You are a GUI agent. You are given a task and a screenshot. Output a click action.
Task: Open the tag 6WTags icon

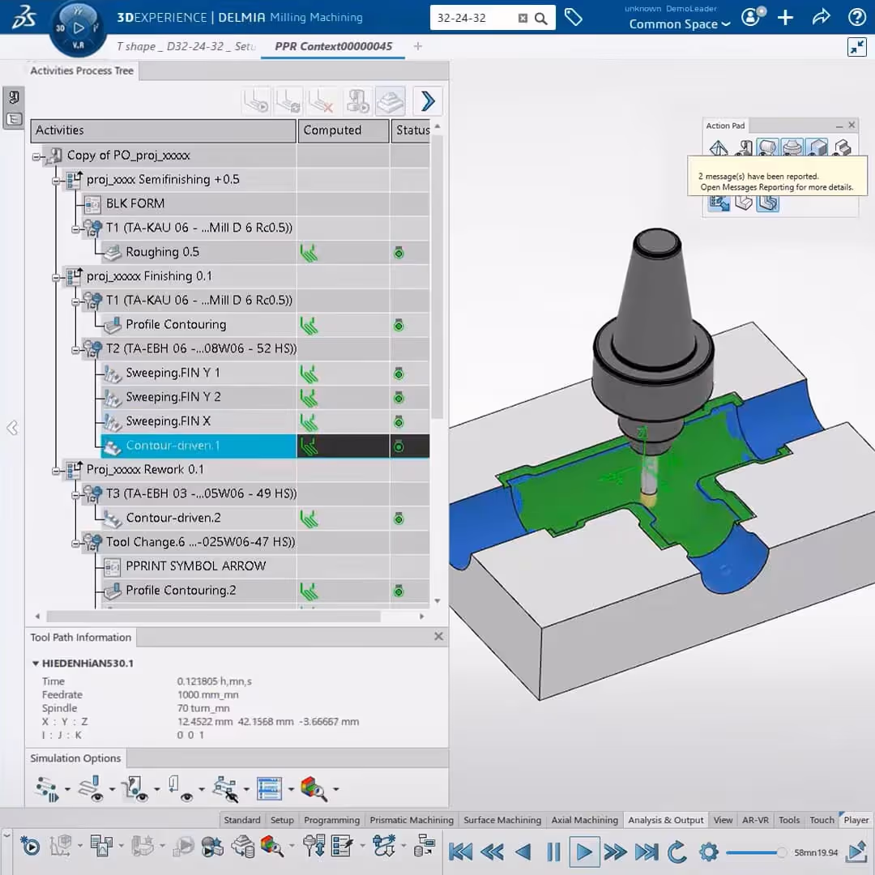[573, 17]
